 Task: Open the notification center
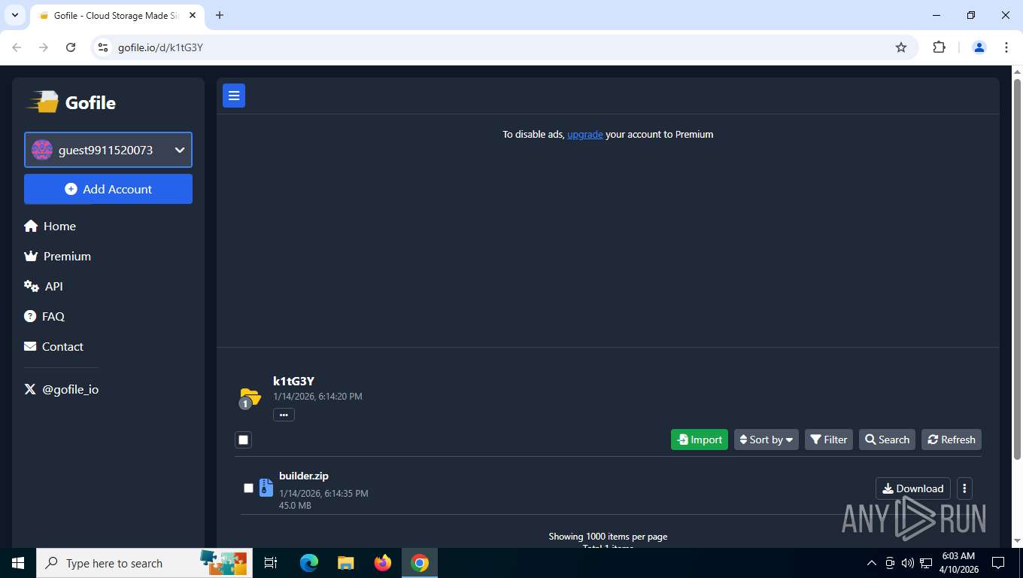coord(998,563)
